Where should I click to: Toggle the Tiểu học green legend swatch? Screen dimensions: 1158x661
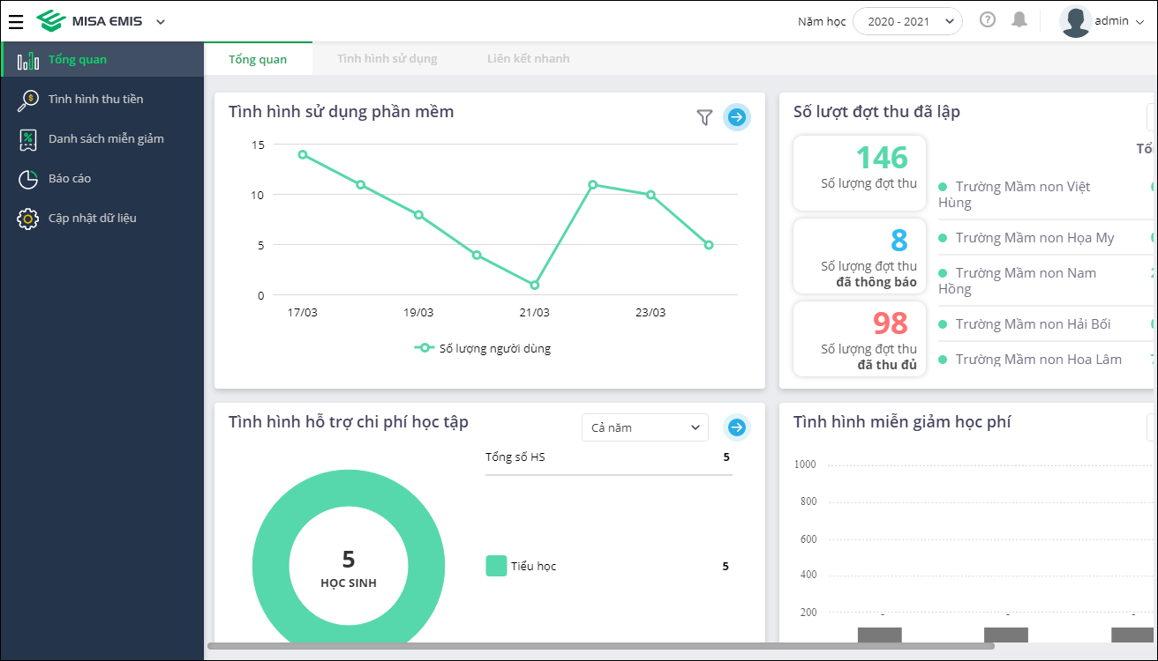(496, 566)
